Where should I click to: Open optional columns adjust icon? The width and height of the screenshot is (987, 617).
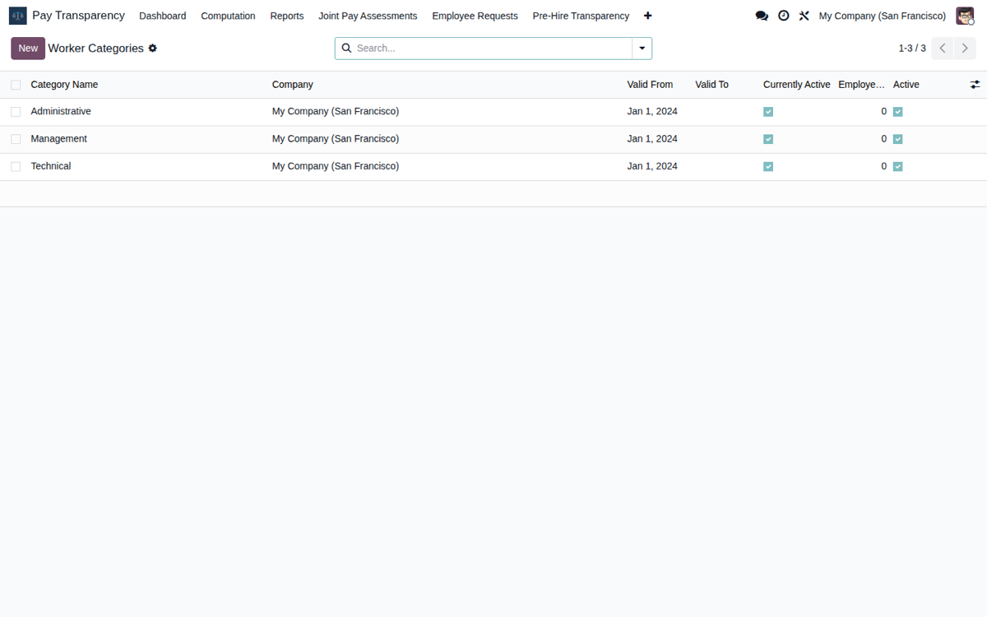[975, 85]
